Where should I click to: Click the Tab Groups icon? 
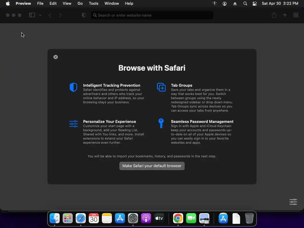click(161, 87)
